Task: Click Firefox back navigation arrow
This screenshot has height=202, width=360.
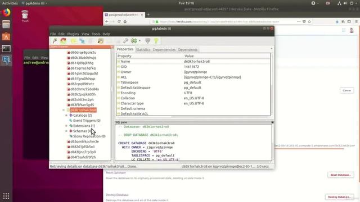Action: coord(107,21)
